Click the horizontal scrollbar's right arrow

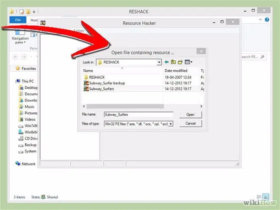(201, 106)
